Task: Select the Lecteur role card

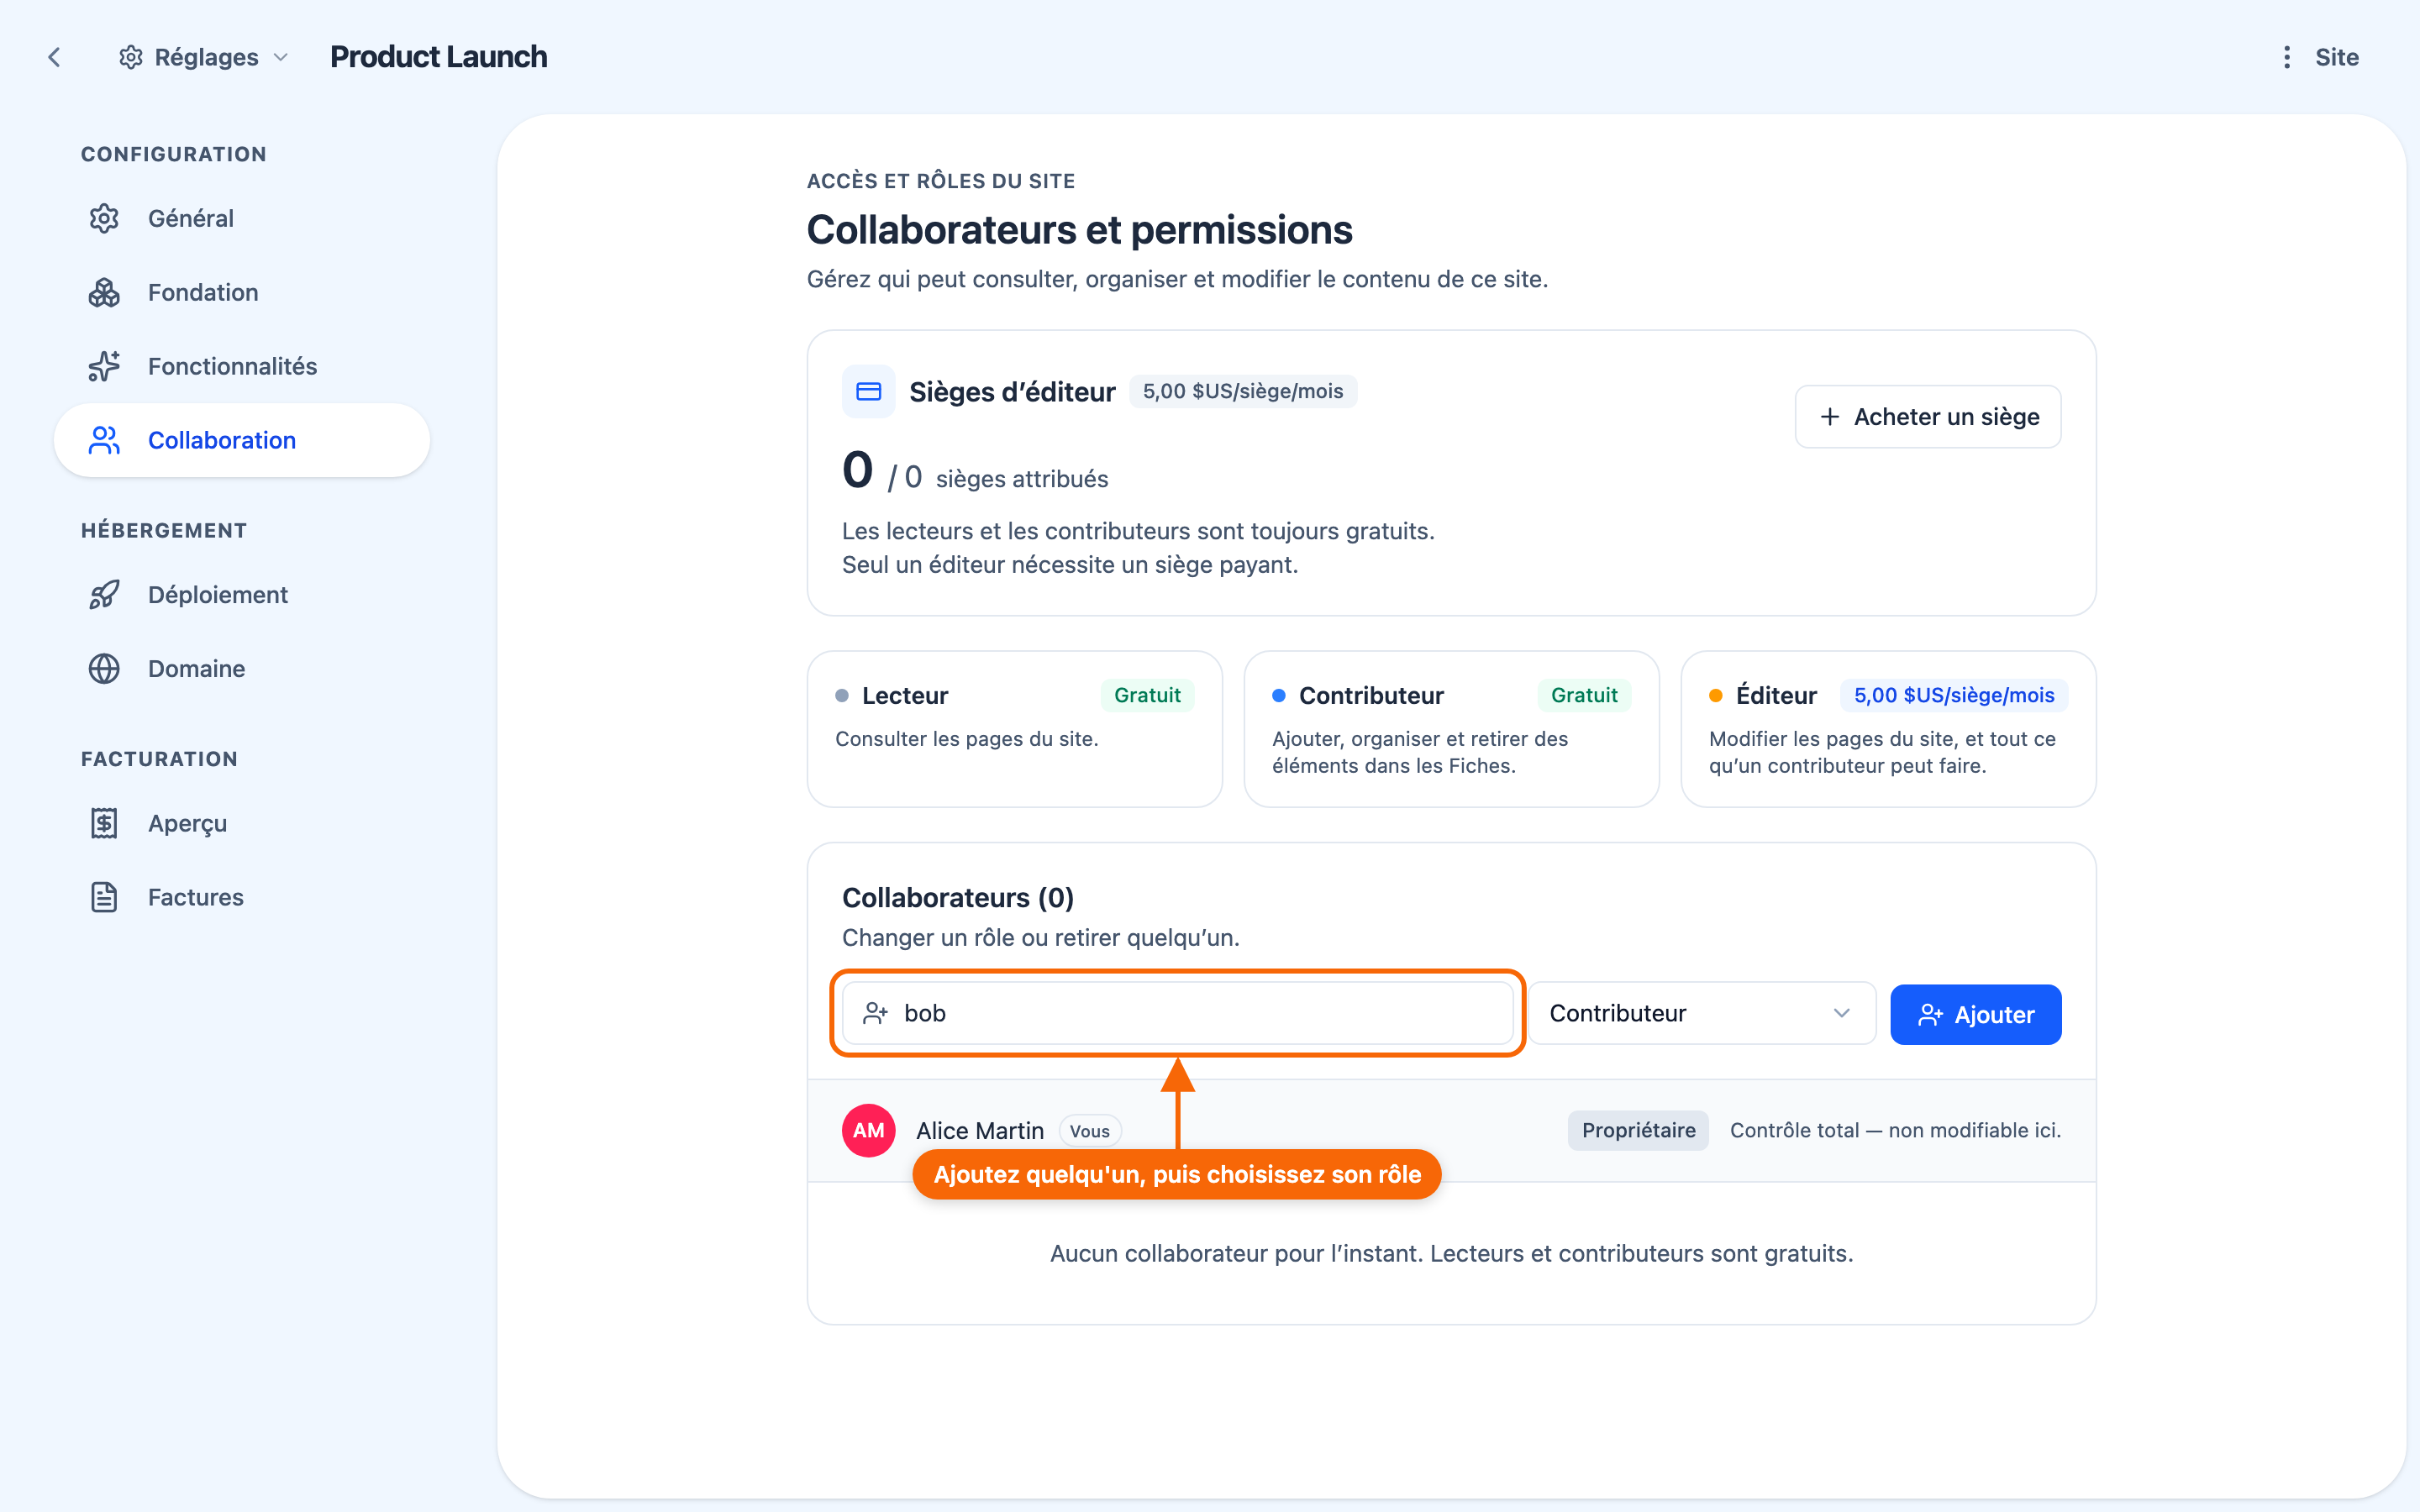Action: 1014,729
